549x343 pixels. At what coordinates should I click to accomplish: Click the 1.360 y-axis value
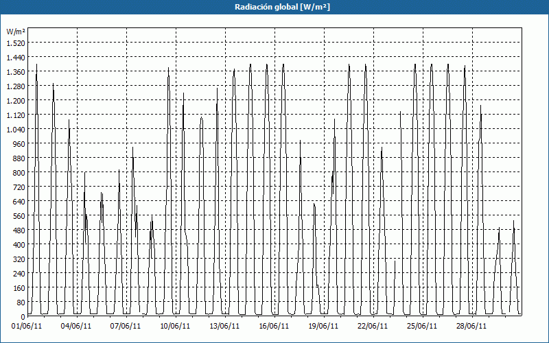[x=16, y=72]
